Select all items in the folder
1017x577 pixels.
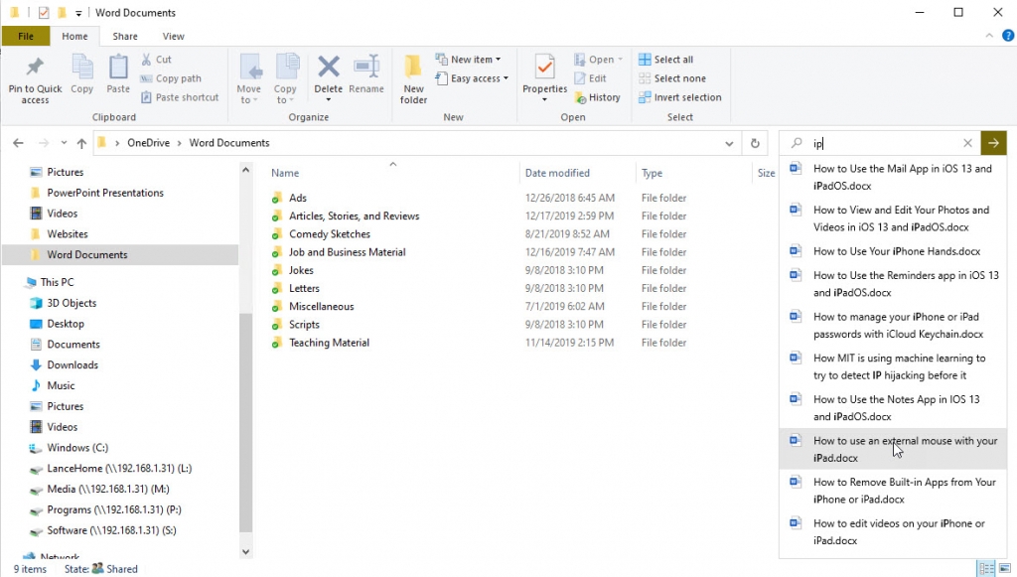coord(663,59)
